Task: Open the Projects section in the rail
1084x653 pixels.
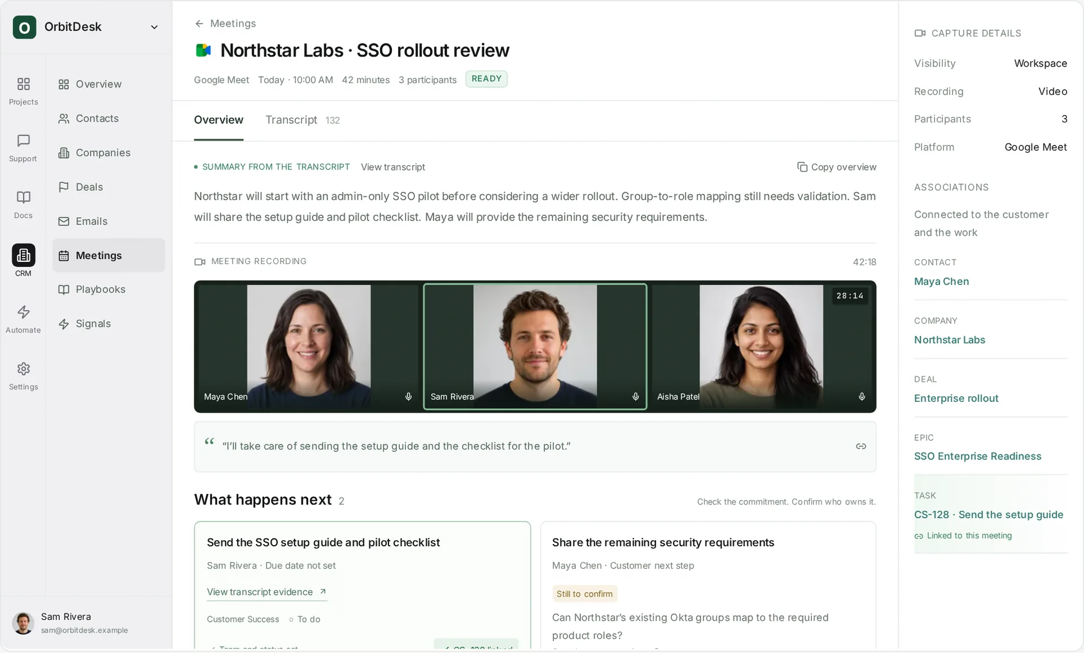Action: click(x=23, y=91)
